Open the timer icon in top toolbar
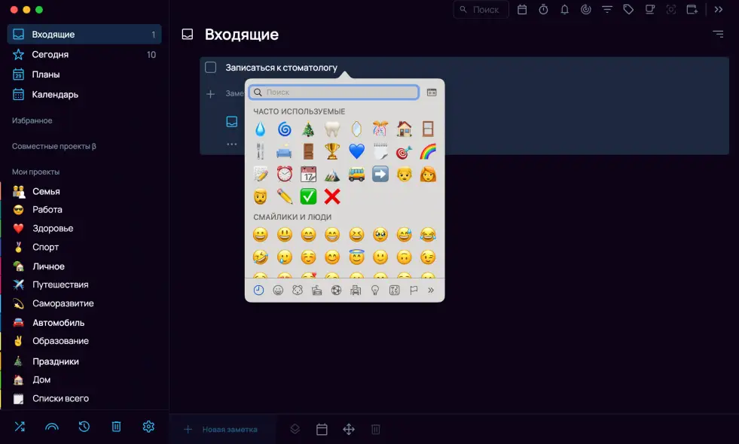Image resolution: width=739 pixels, height=444 pixels. click(543, 10)
